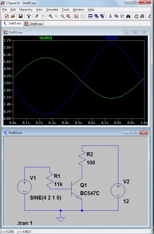Click the Find binoculars icon
The height and width of the screenshot is (234, 154).
[128, 16]
